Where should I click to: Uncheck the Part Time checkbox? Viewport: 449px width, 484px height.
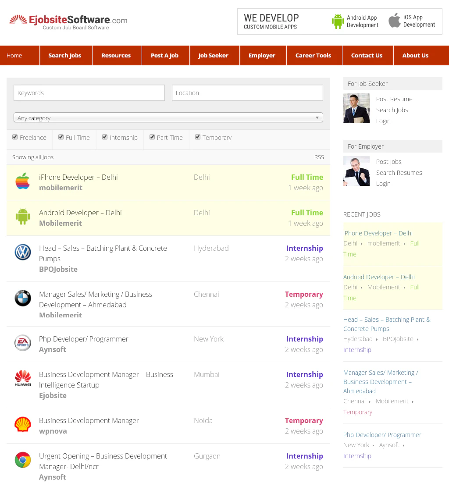click(152, 137)
